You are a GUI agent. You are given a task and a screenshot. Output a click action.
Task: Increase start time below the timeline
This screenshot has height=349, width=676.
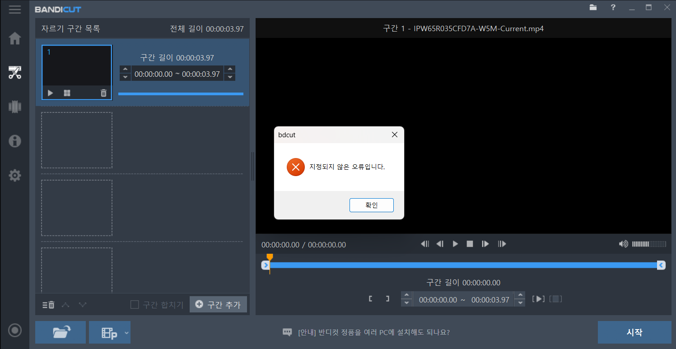click(x=406, y=295)
